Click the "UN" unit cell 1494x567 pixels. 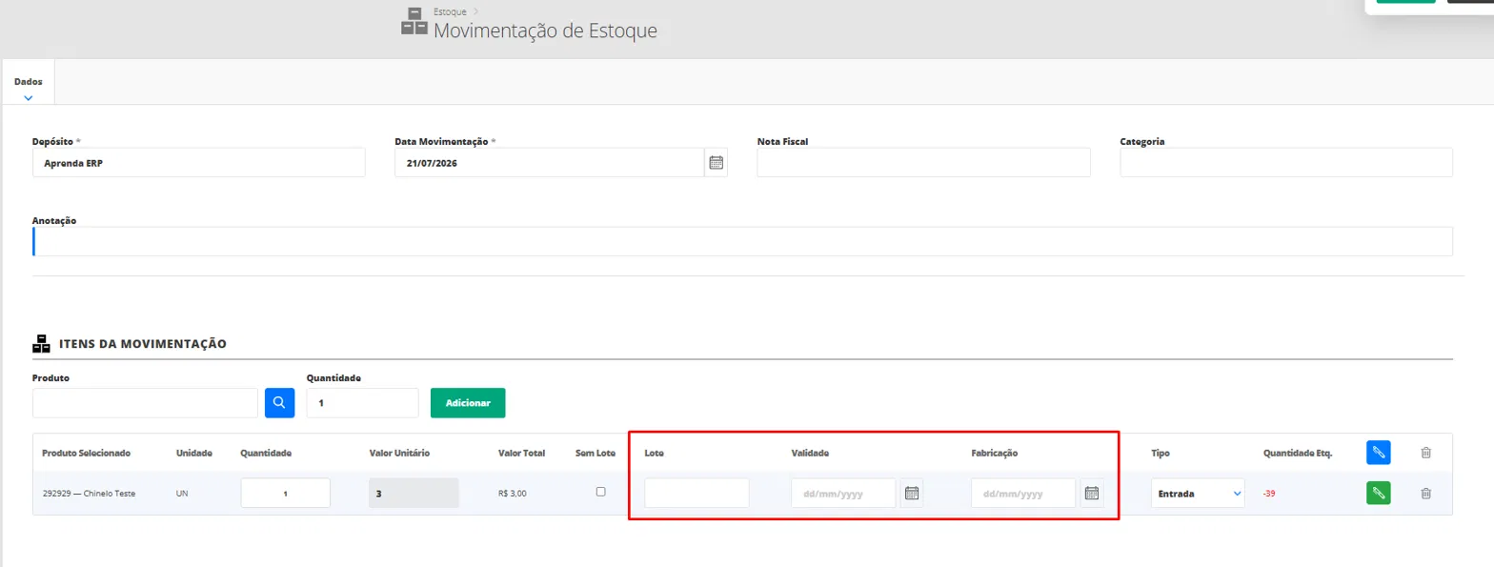[x=183, y=494]
